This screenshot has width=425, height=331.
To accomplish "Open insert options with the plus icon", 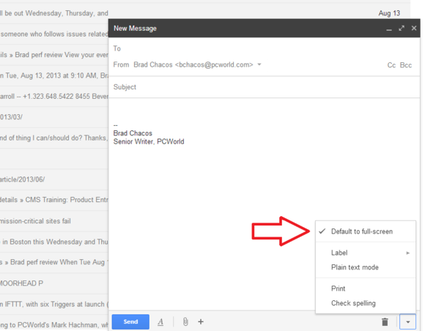I will point(201,321).
